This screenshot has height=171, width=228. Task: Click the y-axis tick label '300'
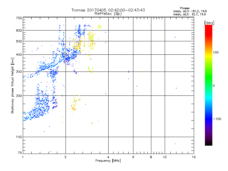[19, 72]
